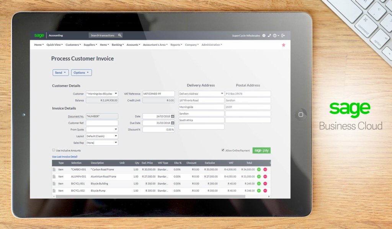Viewport: 392px width, 229px height.
Task: Open the Date calendar picker icon
Action: pyautogui.click(x=173, y=116)
